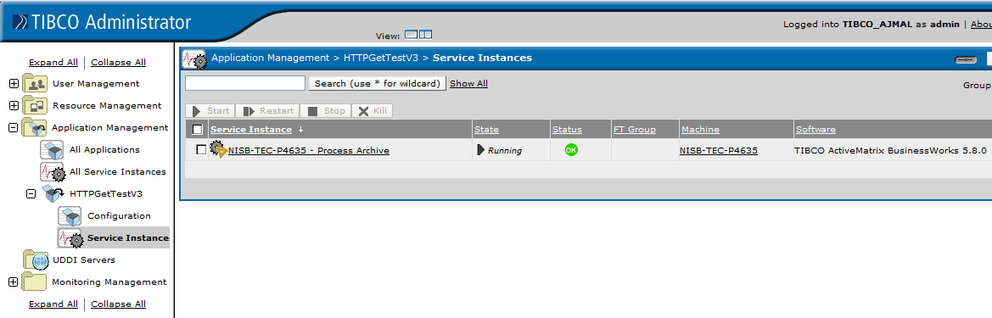992x318 pixels.
Task: Click the All Service Instances gear icon
Action: tap(53, 172)
